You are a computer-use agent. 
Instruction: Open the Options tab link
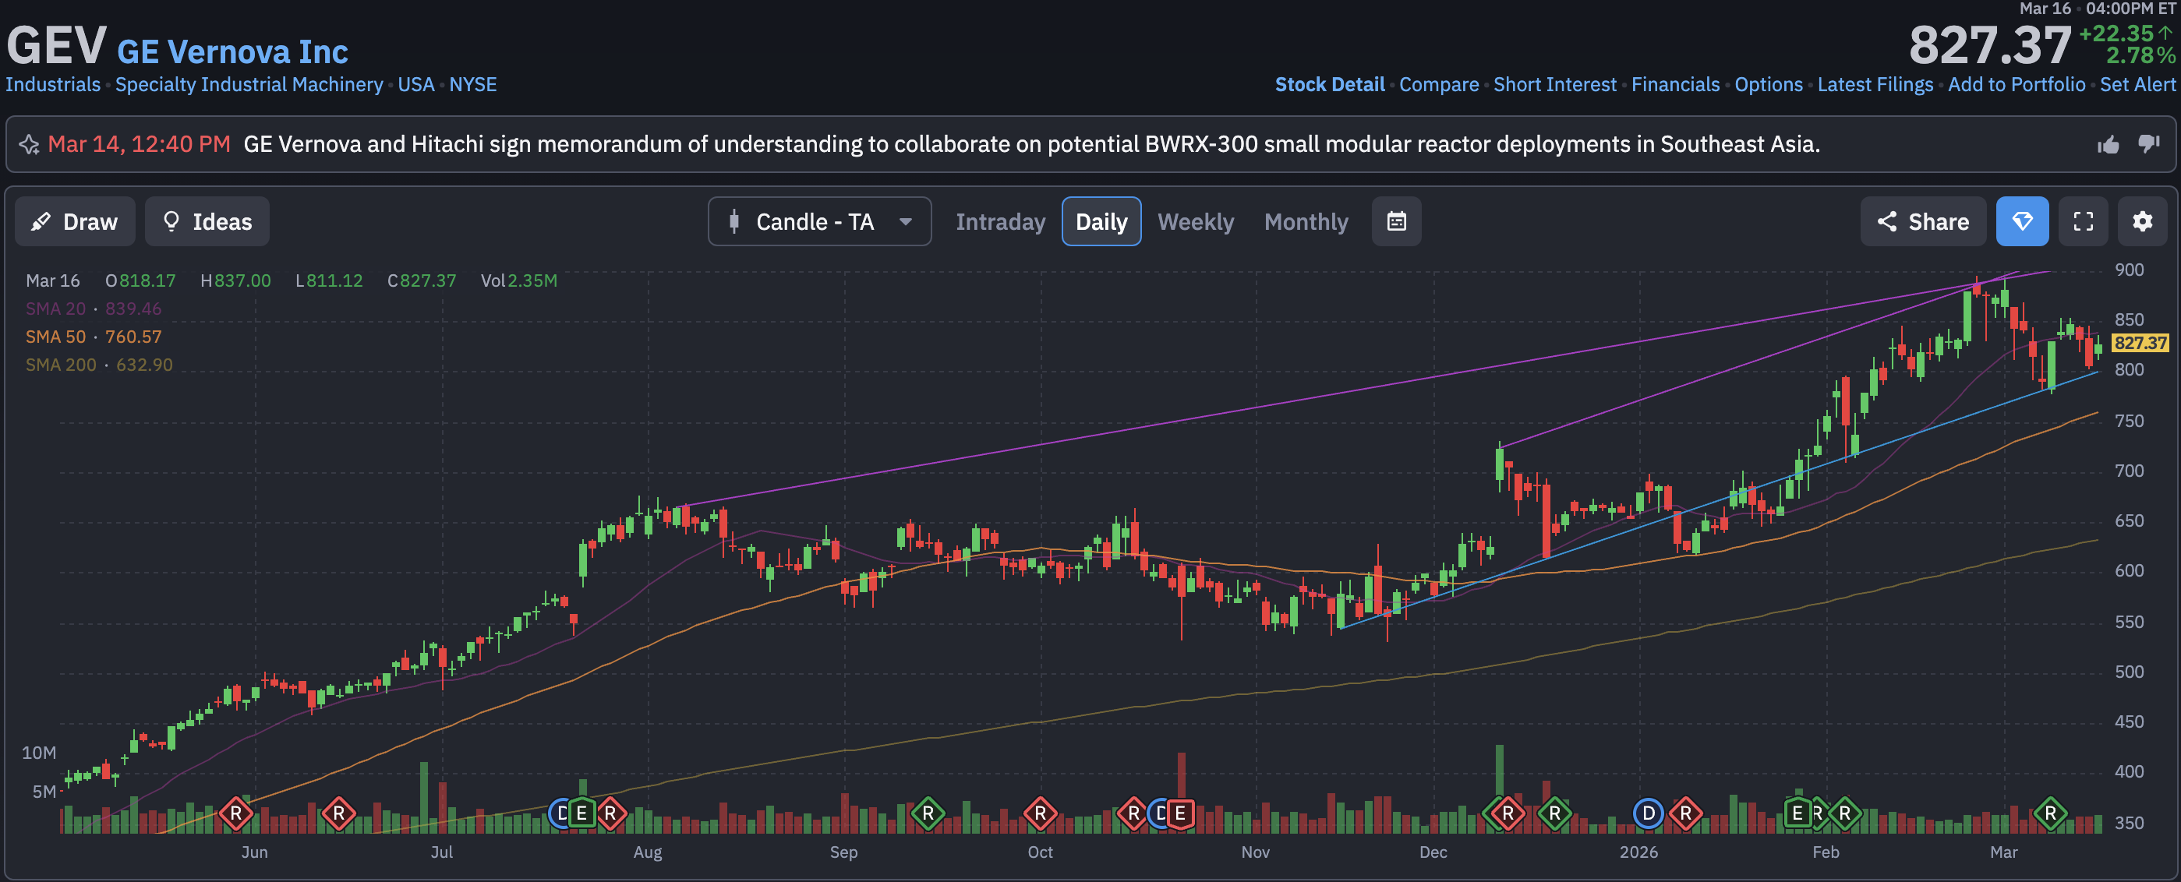(1768, 85)
